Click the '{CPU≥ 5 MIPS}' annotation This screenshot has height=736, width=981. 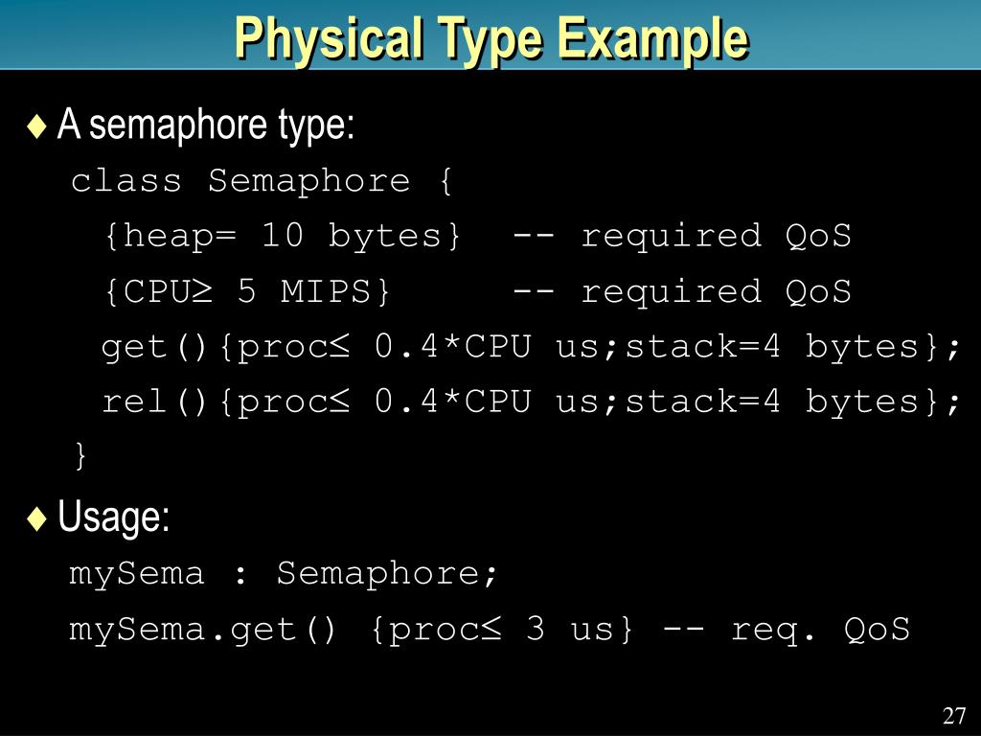[248, 291]
